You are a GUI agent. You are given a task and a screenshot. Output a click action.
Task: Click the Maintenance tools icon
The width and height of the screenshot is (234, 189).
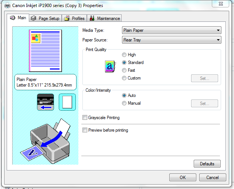92,18
